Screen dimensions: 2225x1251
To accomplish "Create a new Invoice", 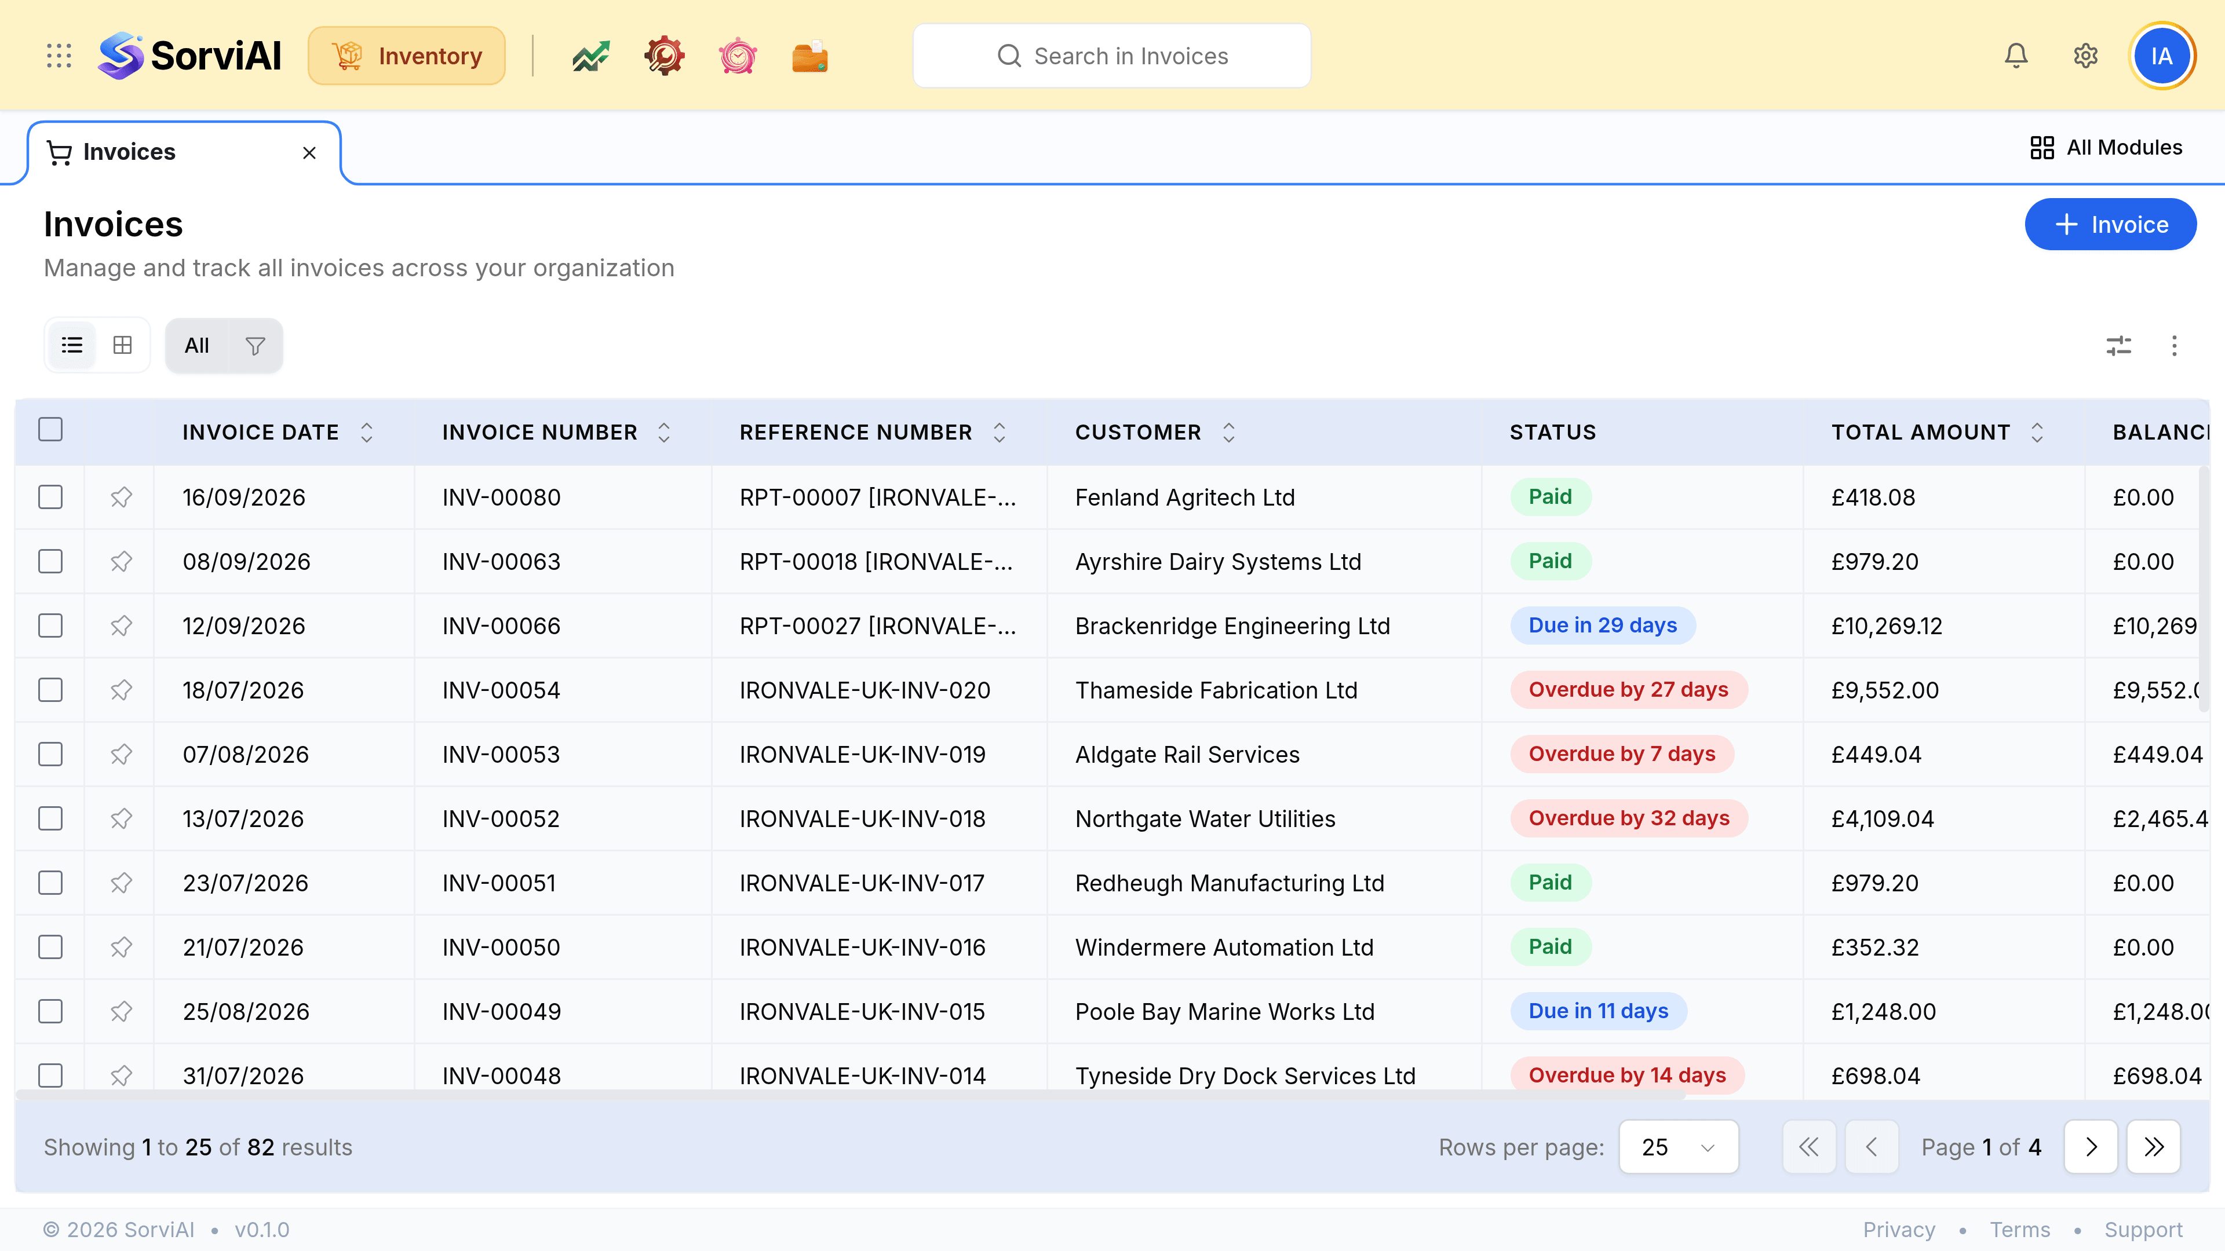I will point(2110,225).
